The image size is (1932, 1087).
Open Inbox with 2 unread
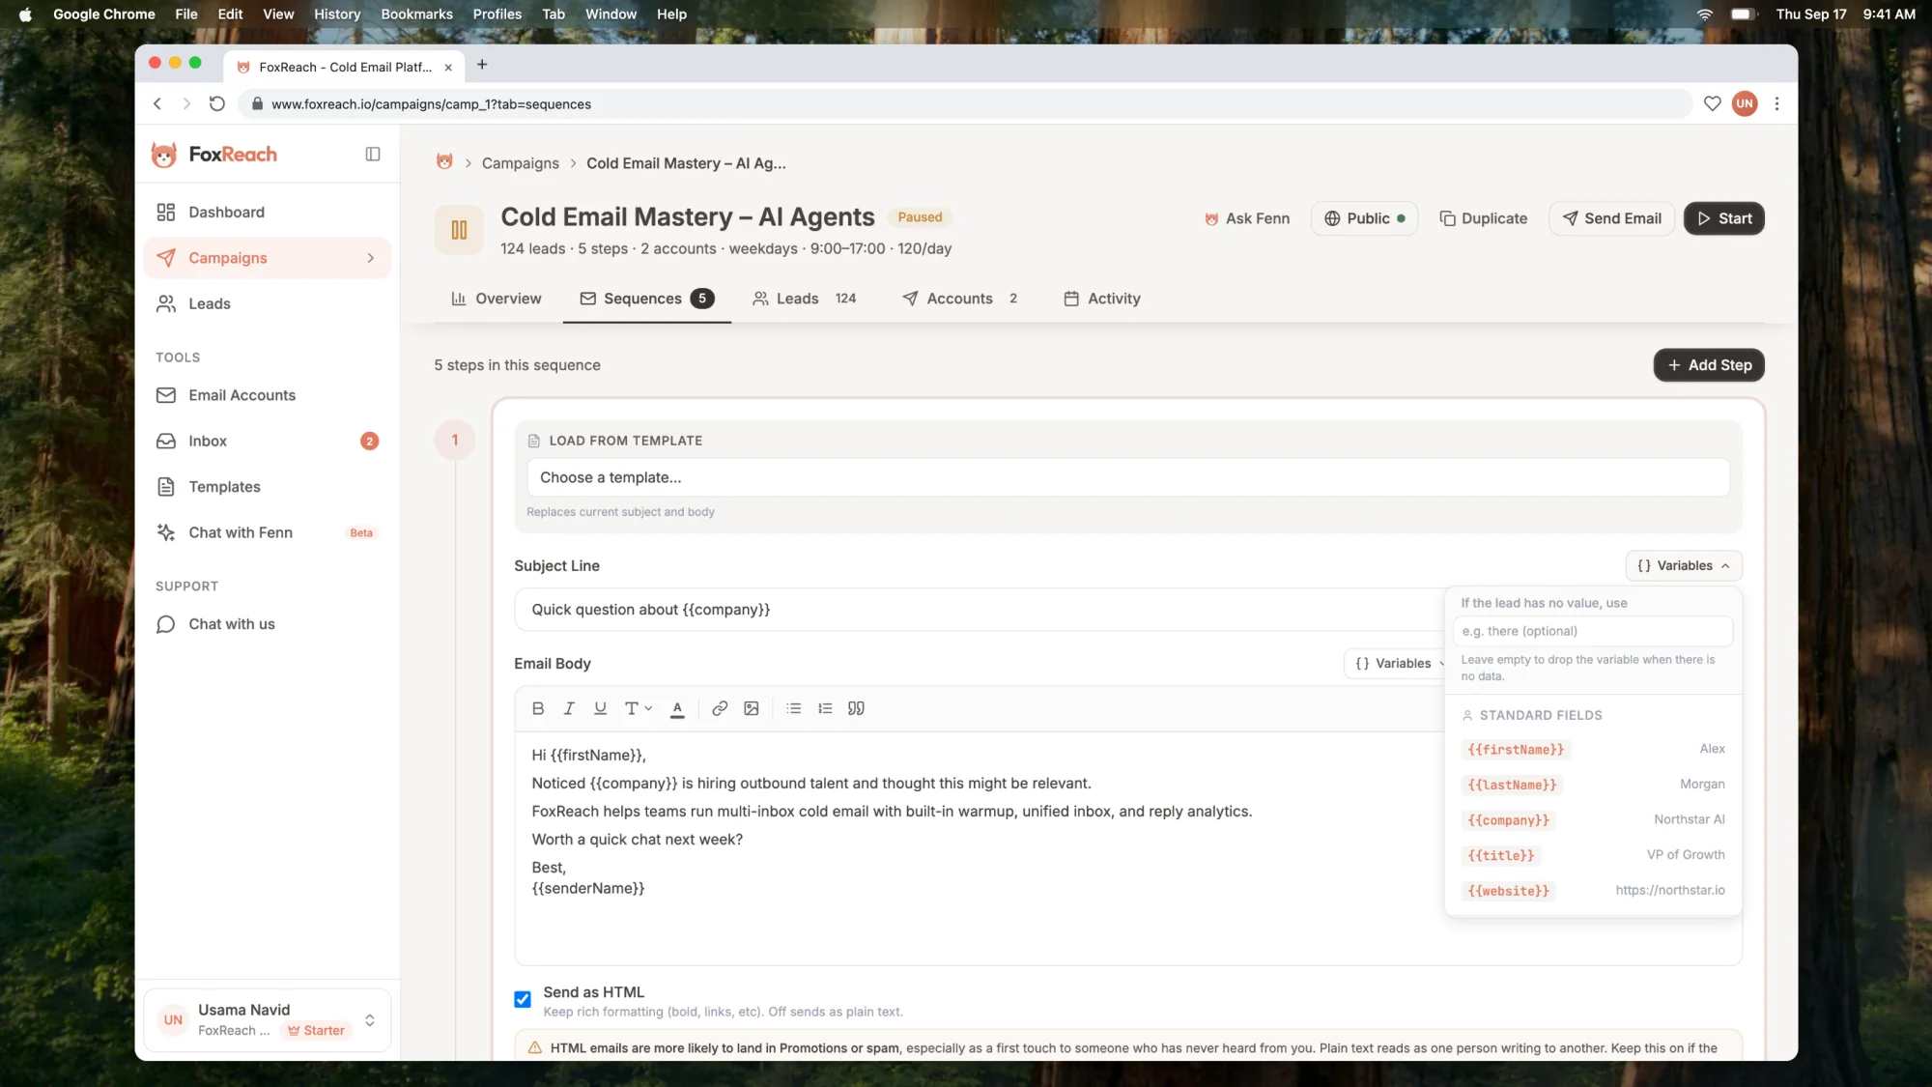pos(267,441)
